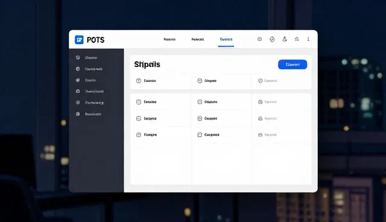Click the greyed clock icon in the Stipeils header row

[260, 81]
